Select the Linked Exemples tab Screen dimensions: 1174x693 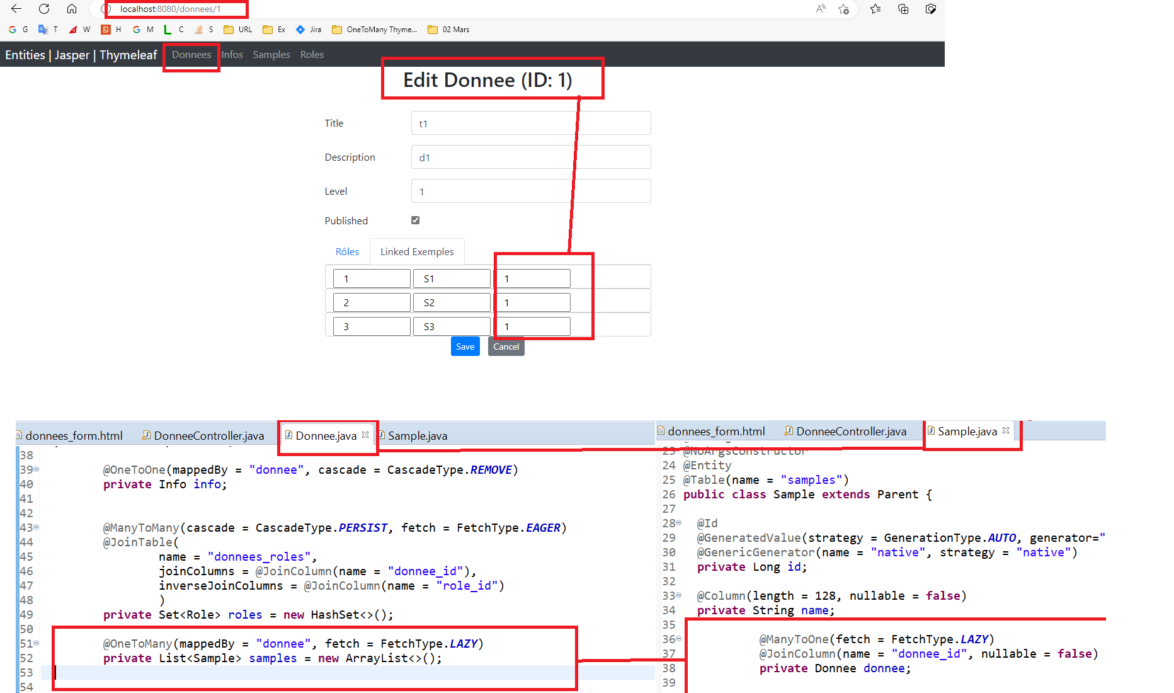coord(417,251)
